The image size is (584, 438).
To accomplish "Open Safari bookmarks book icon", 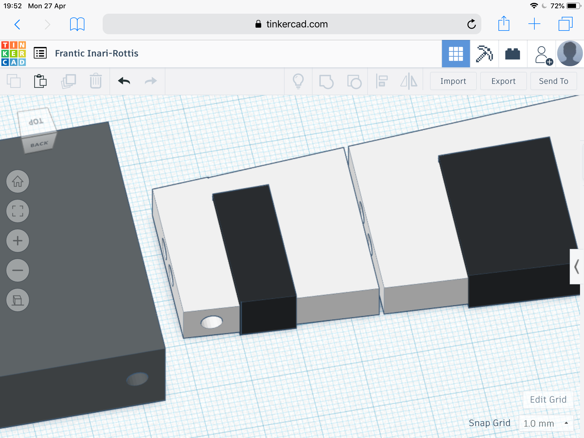I will (77, 24).
